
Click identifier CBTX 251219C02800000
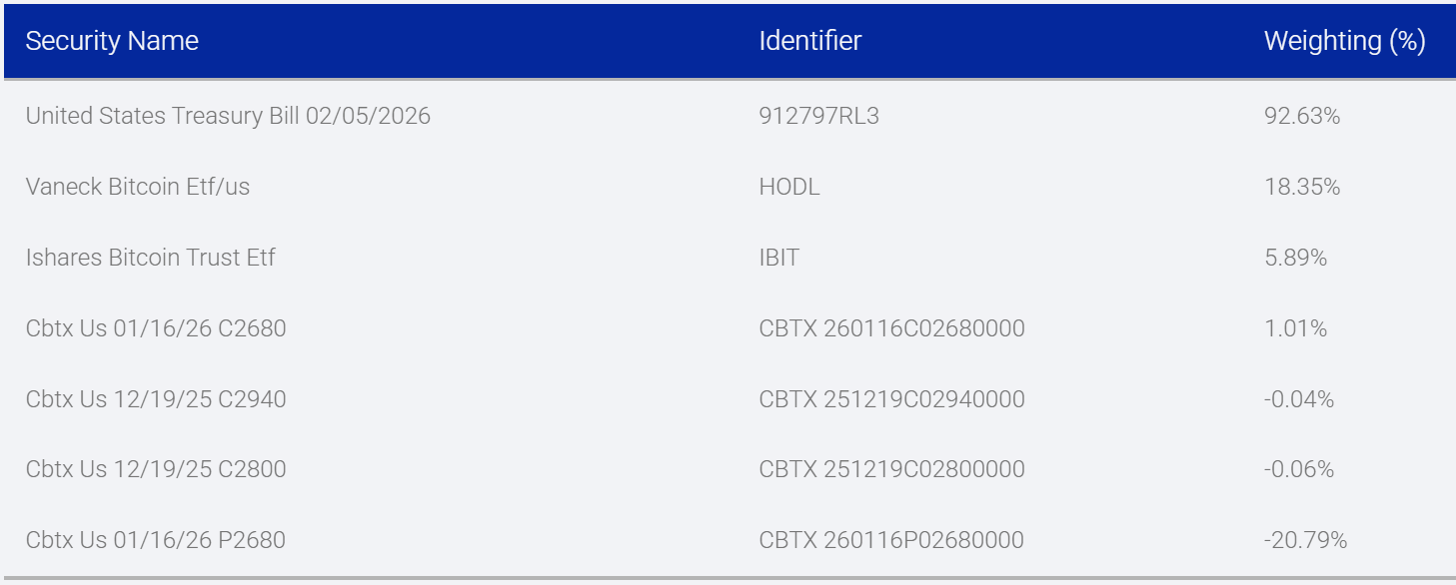(891, 469)
